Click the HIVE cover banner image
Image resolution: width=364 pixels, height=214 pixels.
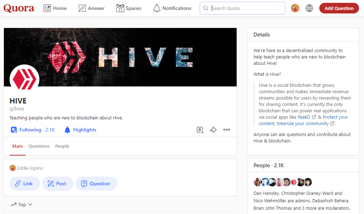[x=120, y=57]
